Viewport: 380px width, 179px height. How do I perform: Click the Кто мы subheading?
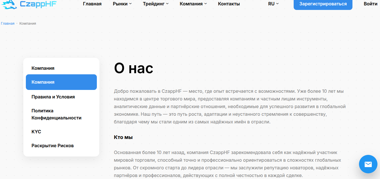(x=123, y=137)
